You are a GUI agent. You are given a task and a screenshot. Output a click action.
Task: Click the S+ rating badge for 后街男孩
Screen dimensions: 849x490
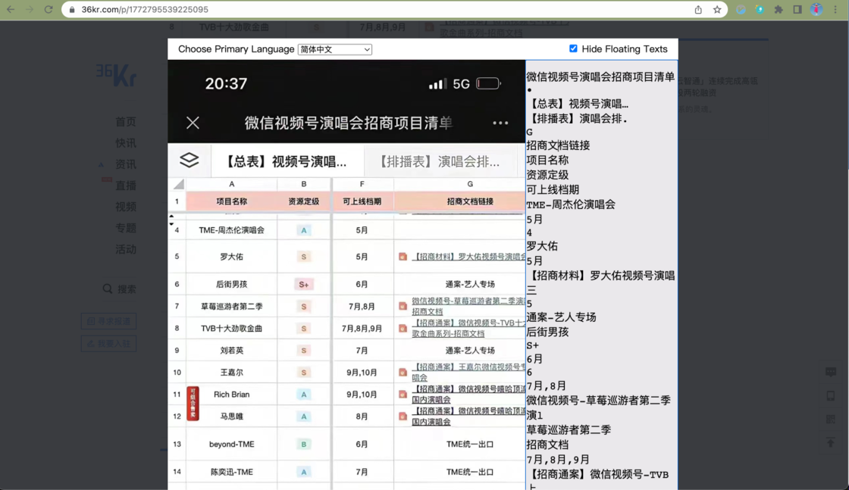pyautogui.click(x=304, y=284)
